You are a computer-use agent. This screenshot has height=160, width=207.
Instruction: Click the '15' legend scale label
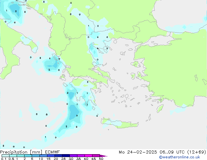pos(48,159)
